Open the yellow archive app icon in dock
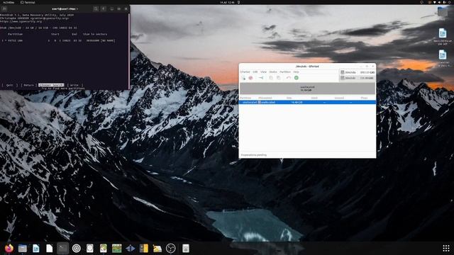The image size is (454, 255). pyautogui.click(x=143, y=249)
